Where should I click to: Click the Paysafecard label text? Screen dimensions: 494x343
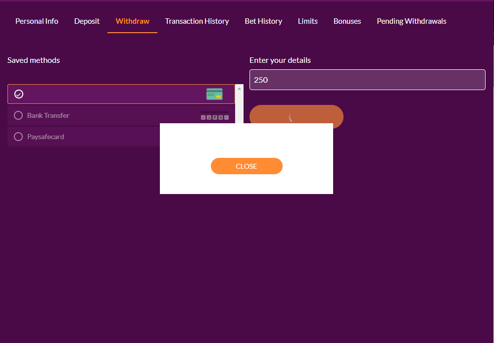pos(46,137)
